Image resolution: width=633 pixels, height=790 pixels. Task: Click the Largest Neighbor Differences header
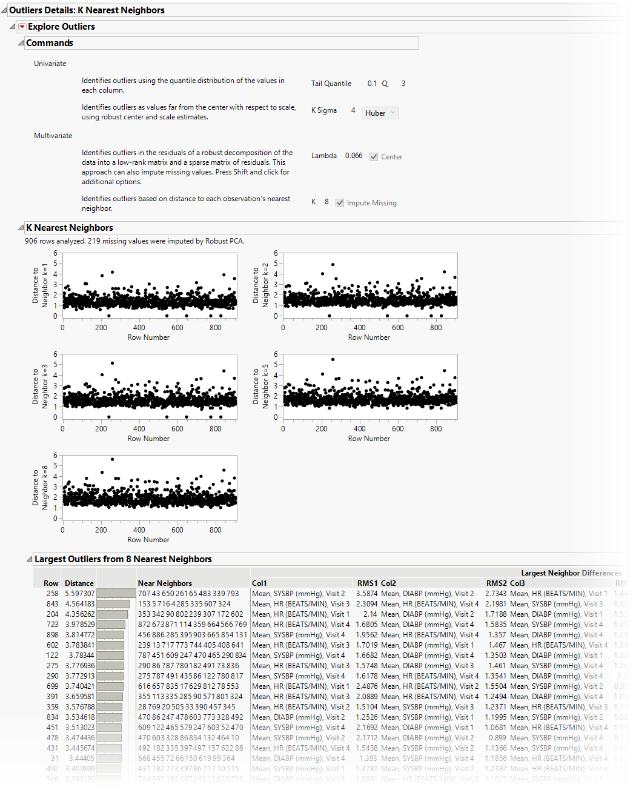(x=571, y=573)
